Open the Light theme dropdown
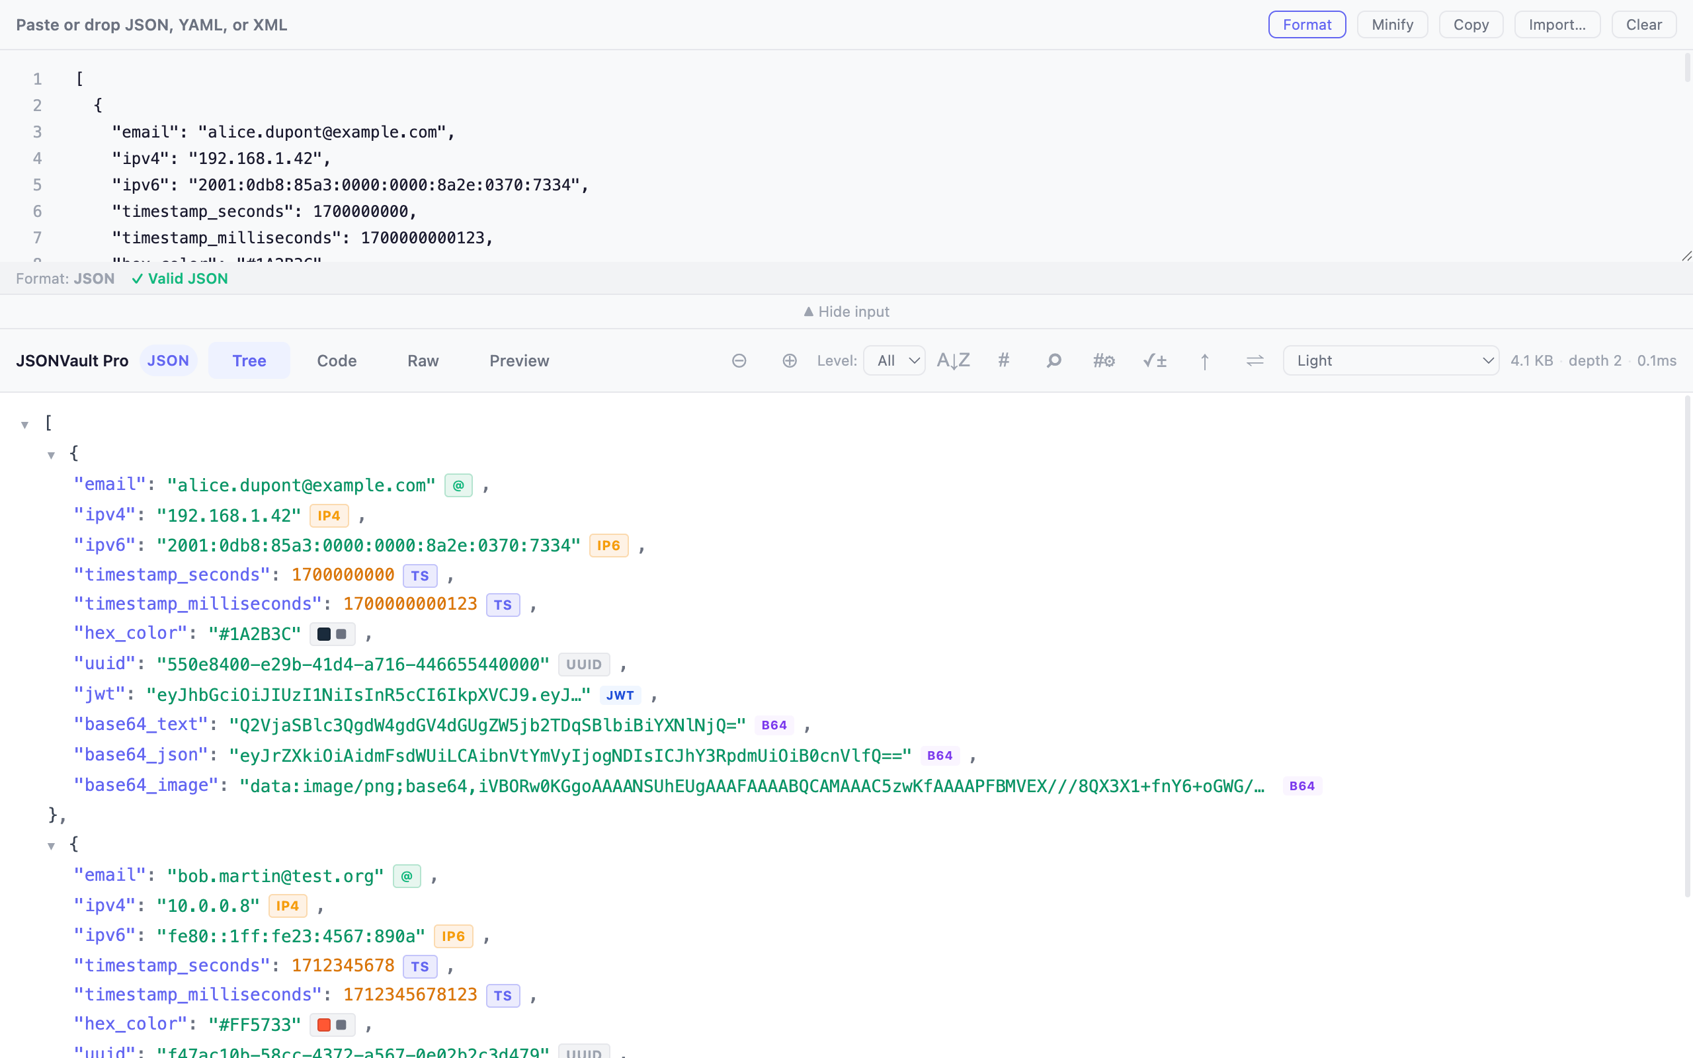1693x1058 pixels. coord(1390,360)
